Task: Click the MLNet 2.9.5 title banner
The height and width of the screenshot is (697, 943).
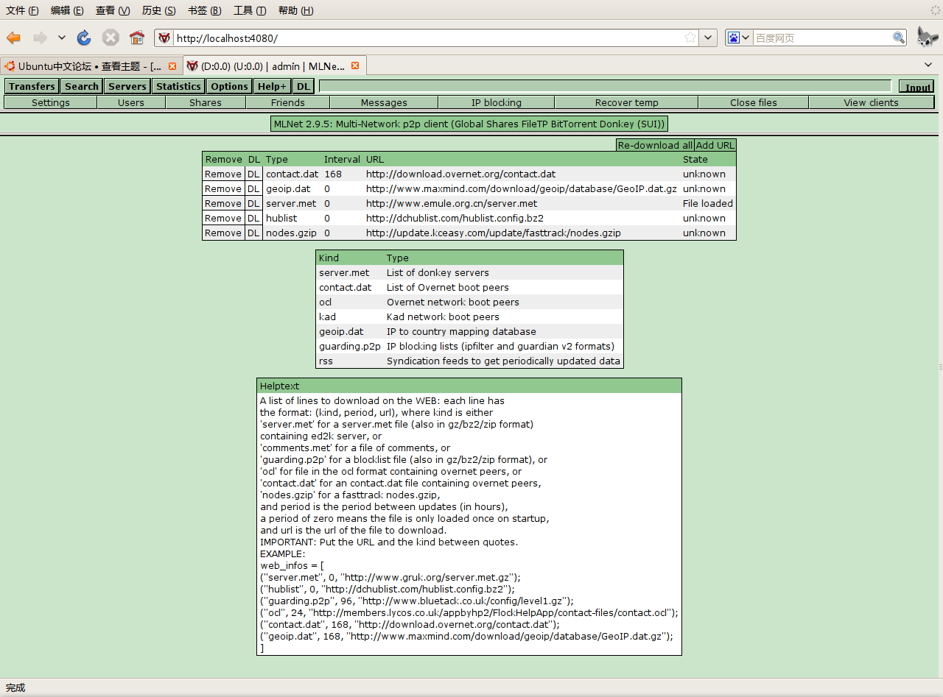Action: point(469,124)
